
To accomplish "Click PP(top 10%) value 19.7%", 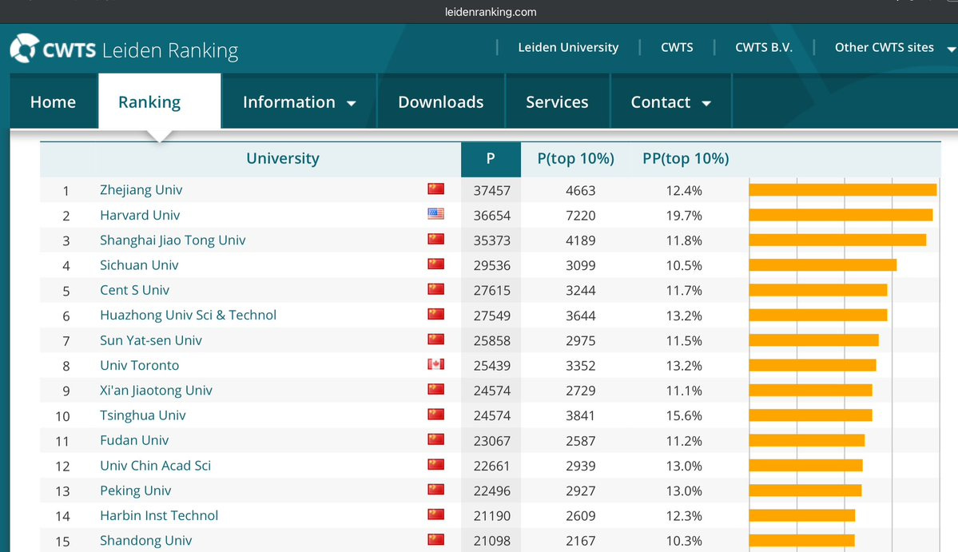I will point(684,216).
